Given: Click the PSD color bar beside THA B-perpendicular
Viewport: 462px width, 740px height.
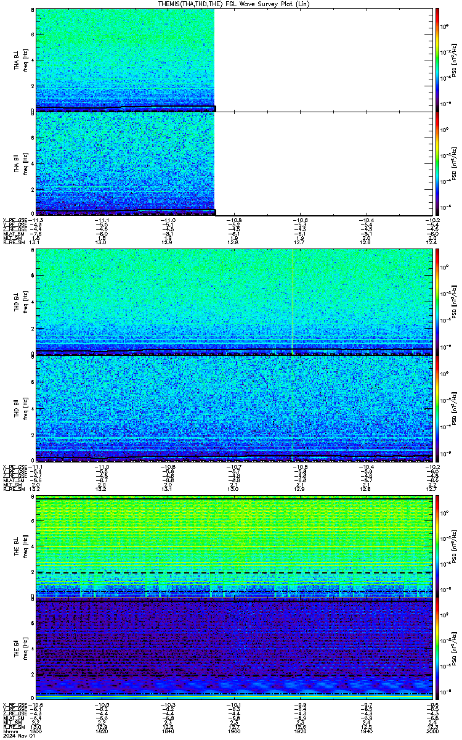Looking at the screenshot, I should [x=438, y=59].
